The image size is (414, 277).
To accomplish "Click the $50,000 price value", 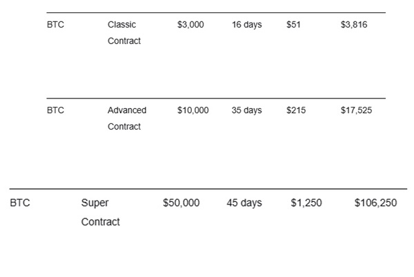I will point(181,203).
